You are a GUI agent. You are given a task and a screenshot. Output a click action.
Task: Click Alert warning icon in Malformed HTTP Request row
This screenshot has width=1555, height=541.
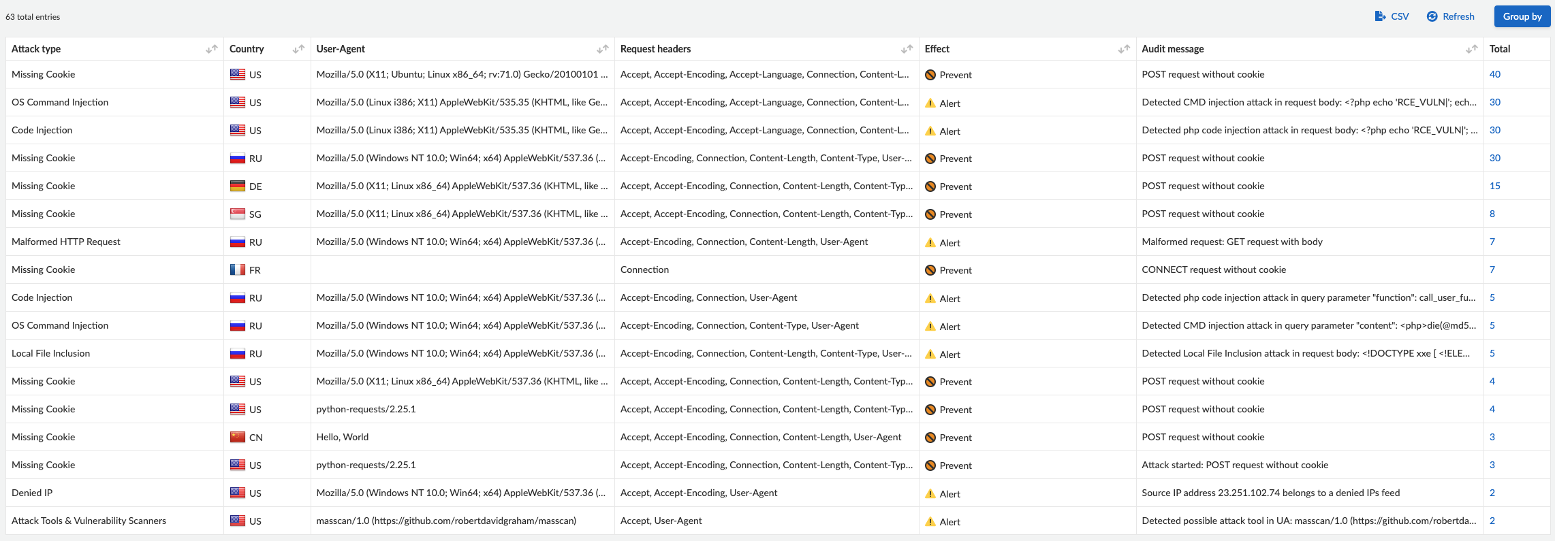[930, 243]
